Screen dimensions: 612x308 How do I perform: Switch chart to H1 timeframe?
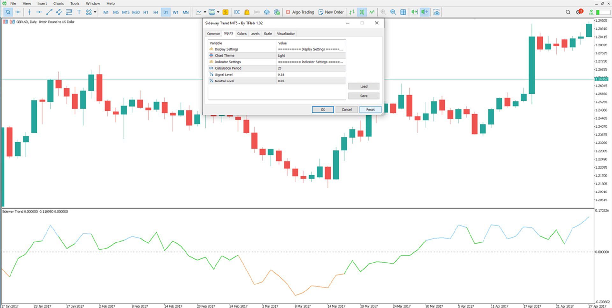(x=146, y=12)
